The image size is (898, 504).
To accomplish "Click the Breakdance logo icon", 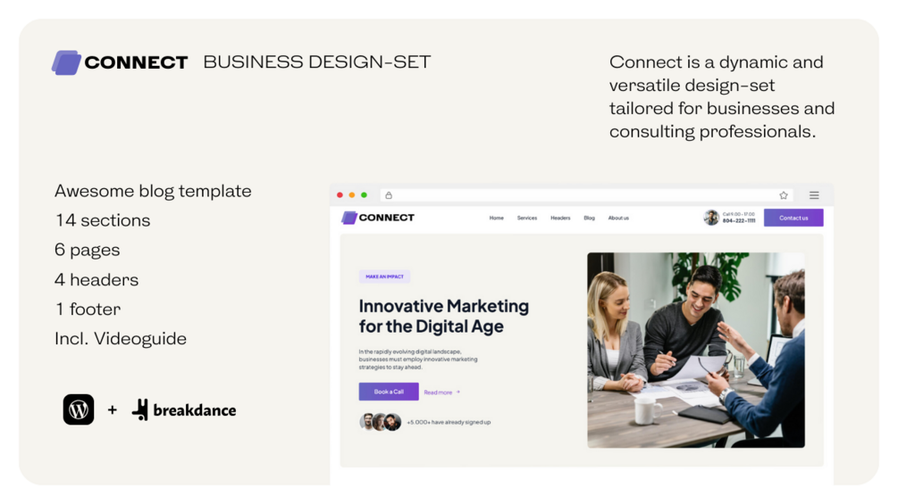I will tap(140, 409).
